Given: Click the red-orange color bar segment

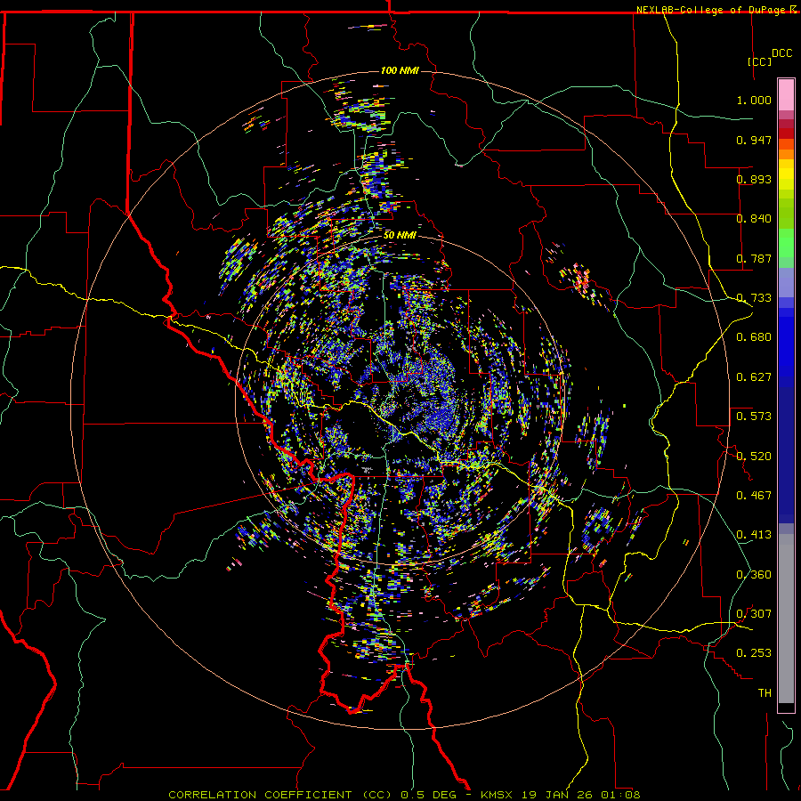Looking at the screenshot, I should (x=786, y=144).
